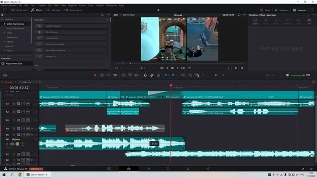
Task: Open the Timeline menu
Action: [x=41, y=5]
